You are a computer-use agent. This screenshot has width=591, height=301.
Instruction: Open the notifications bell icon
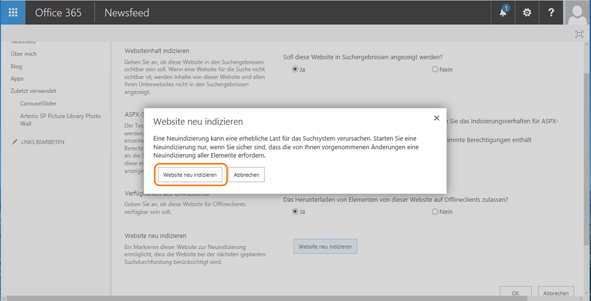(503, 13)
